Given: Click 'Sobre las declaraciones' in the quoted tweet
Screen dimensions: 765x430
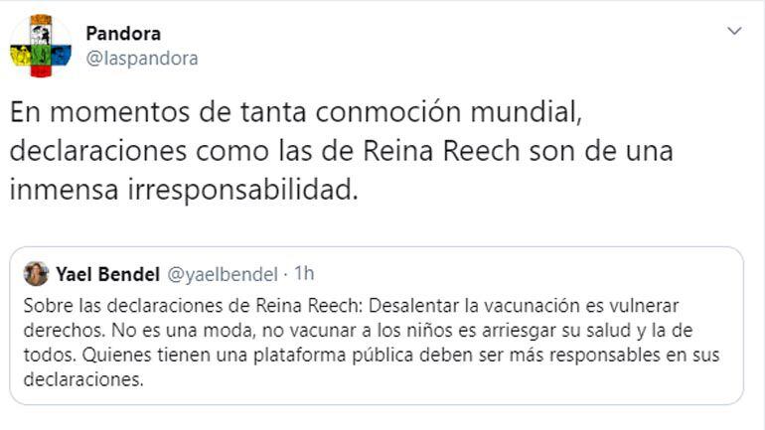Looking at the screenshot, I should coord(103,305).
